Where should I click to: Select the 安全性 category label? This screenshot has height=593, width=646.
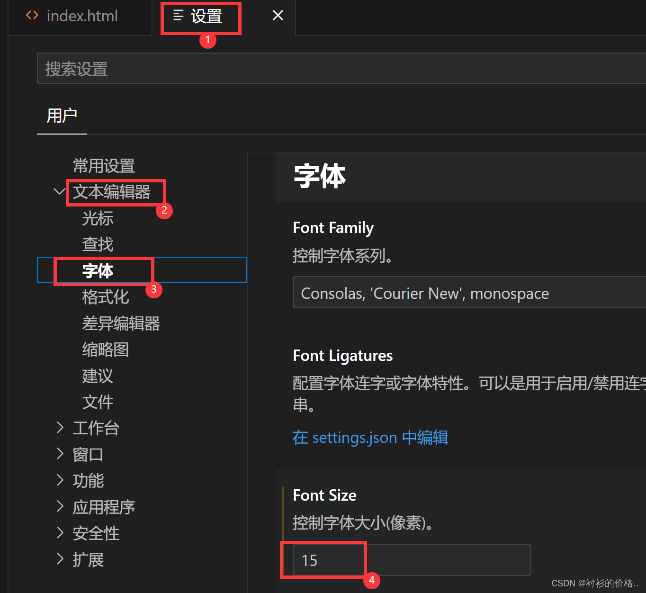96,533
